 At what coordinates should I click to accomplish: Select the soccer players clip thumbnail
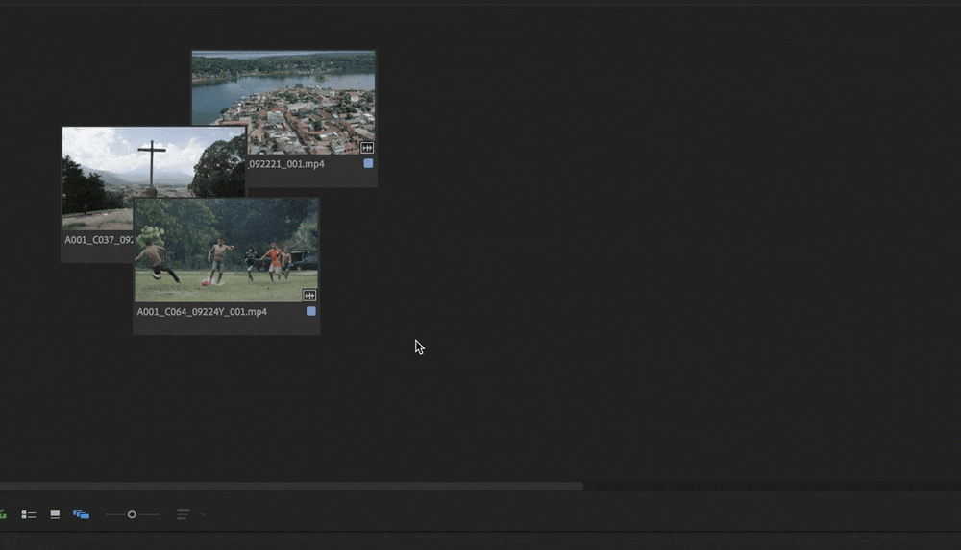[x=226, y=250]
